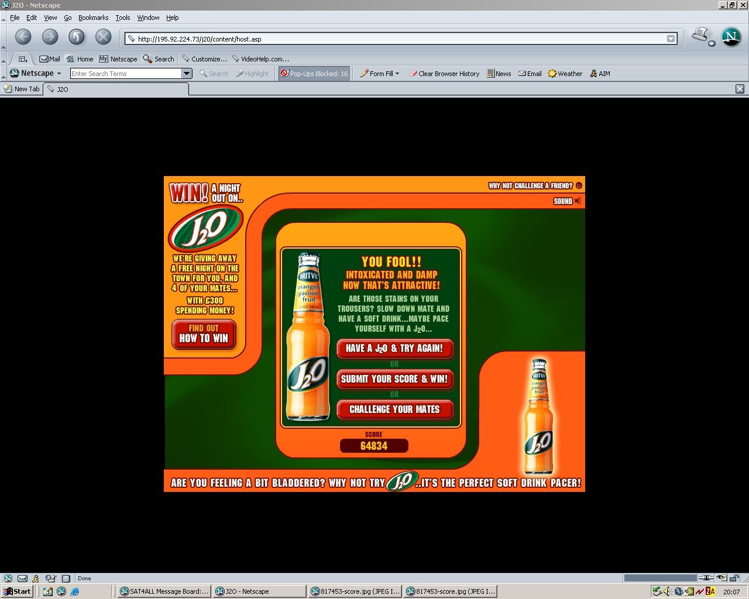Screen dimensions: 749x599
Task: Open News from the Netscape toolbar
Action: (x=499, y=73)
